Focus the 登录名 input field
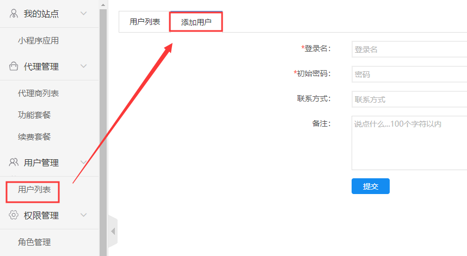 pyautogui.click(x=409, y=49)
